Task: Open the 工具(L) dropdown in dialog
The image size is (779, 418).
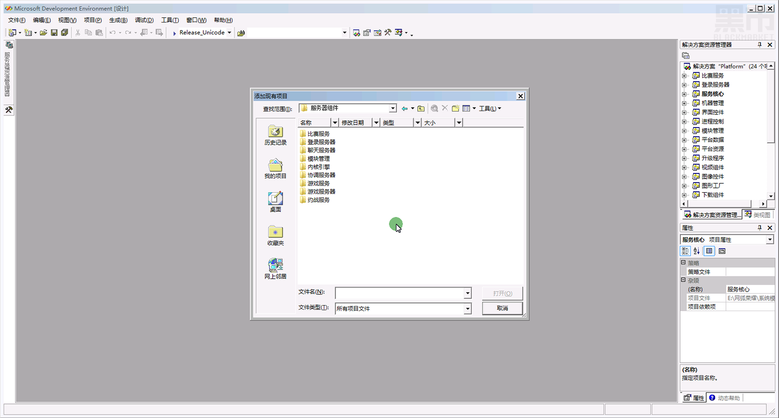Action: pos(490,109)
